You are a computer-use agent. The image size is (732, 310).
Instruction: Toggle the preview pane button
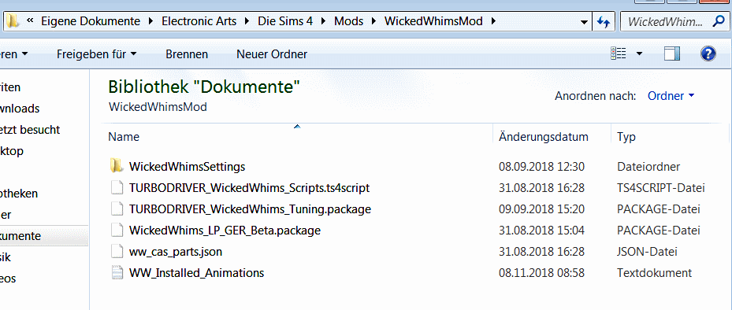[x=672, y=54]
